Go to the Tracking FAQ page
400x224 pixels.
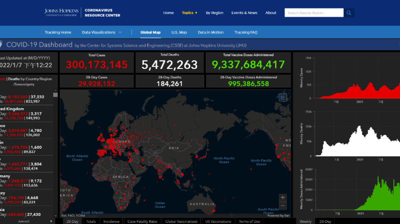coord(246,32)
